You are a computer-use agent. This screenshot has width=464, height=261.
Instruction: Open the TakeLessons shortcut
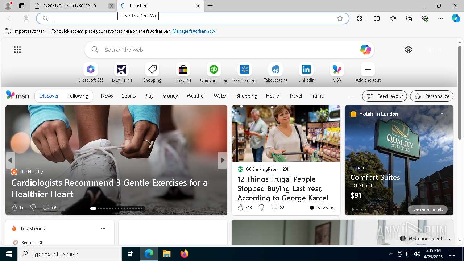275,73
